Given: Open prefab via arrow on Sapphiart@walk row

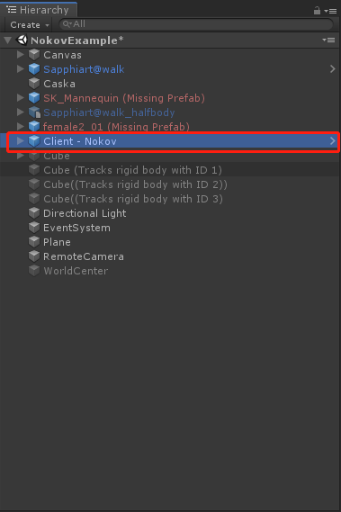Looking at the screenshot, I should tap(333, 69).
